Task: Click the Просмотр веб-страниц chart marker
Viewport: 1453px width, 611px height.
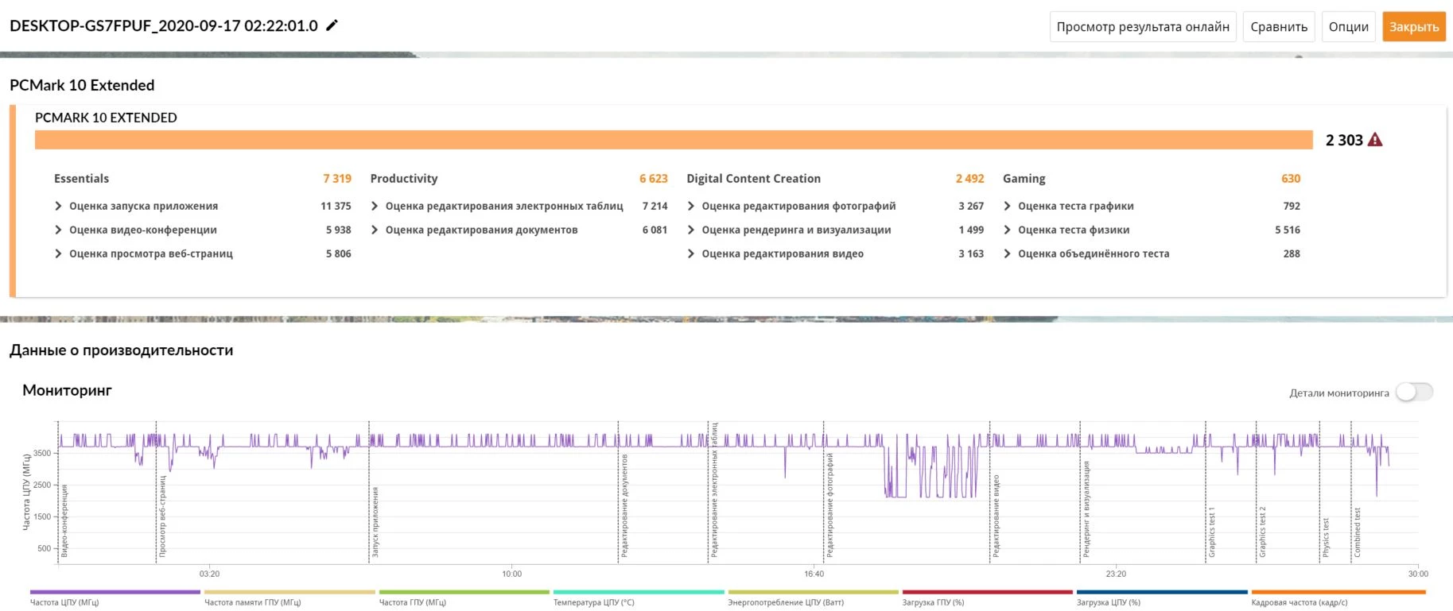Action: tap(162, 516)
